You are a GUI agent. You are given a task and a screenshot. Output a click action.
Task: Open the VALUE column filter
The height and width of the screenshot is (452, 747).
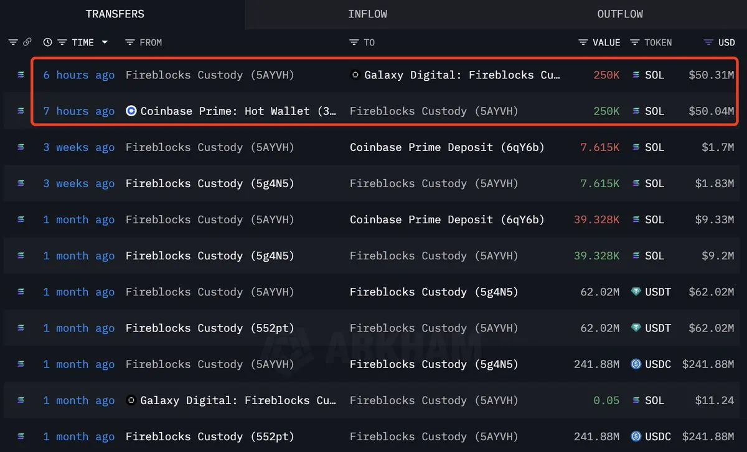coord(583,42)
